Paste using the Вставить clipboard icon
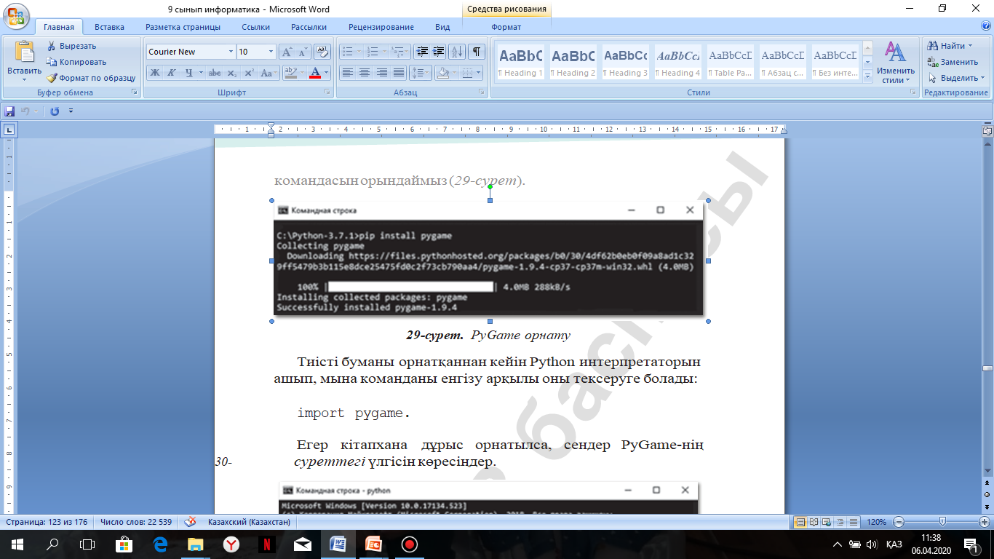Viewport: 994px width, 559px height. click(x=25, y=51)
